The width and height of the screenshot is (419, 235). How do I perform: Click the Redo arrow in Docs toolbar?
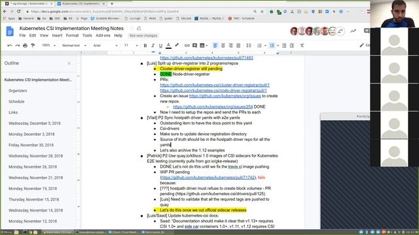[18, 46]
